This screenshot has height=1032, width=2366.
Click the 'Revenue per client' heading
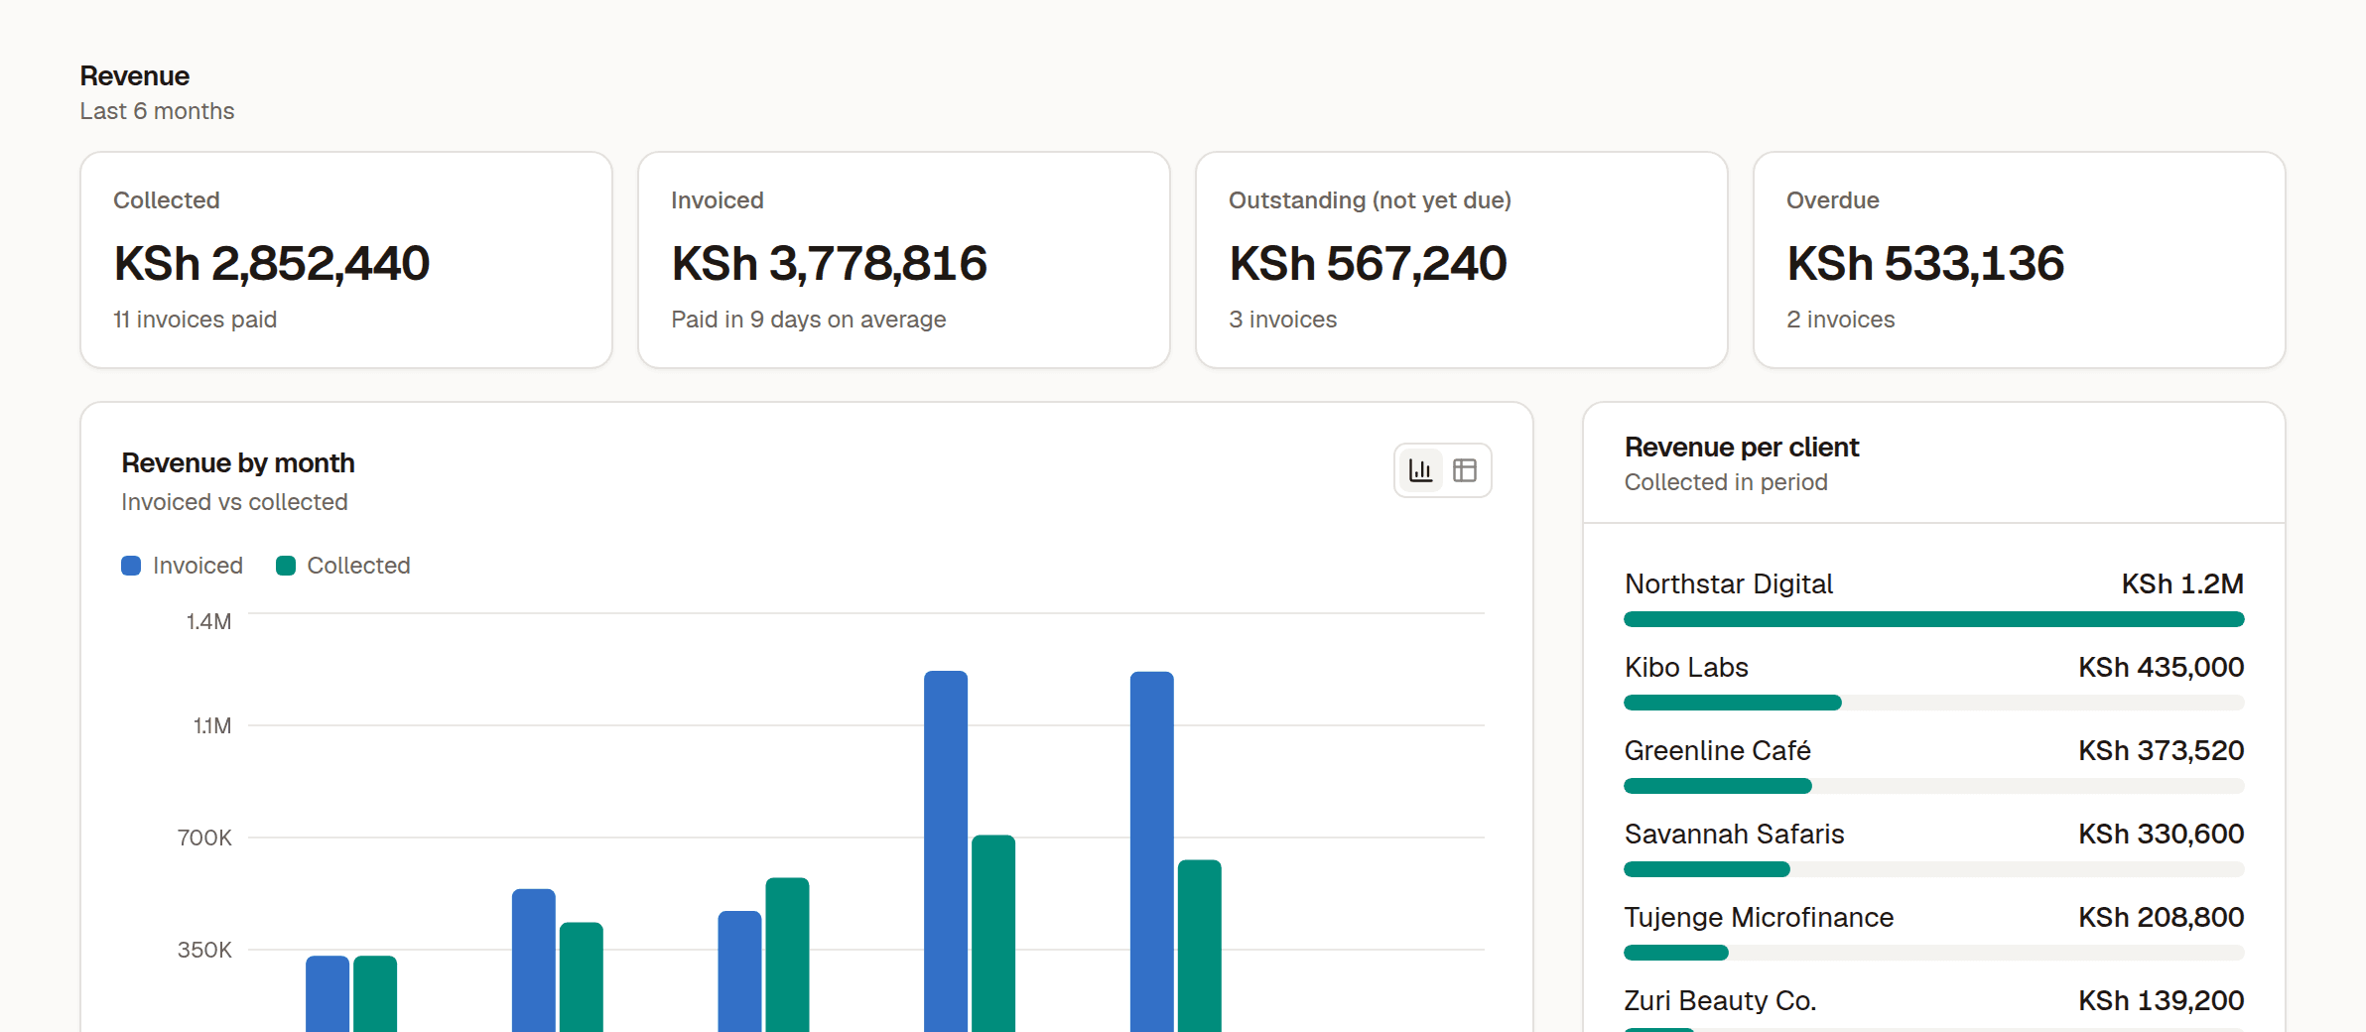(1742, 448)
